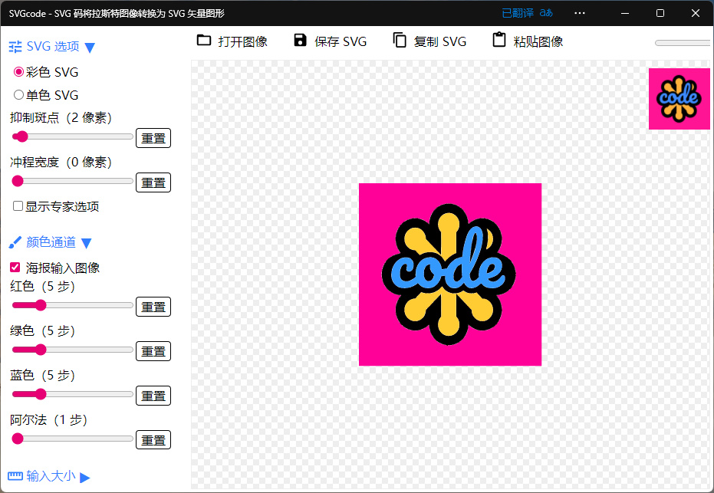Uncheck the 海报输入图像 checkbox
The height and width of the screenshot is (493, 714).
pos(15,268)
